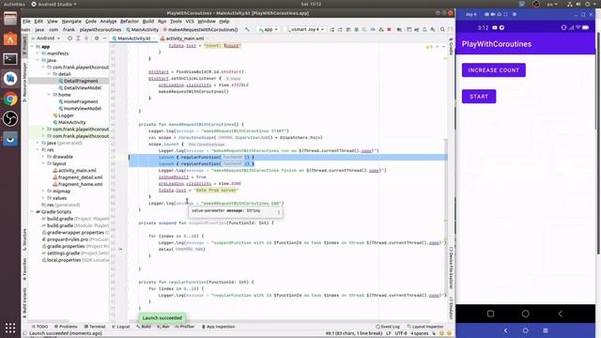Open the Profiler tool window button
601x338 pixels.
click(x=185, y=327)
